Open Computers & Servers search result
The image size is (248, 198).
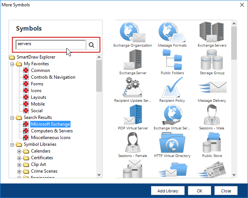[51, 131]
